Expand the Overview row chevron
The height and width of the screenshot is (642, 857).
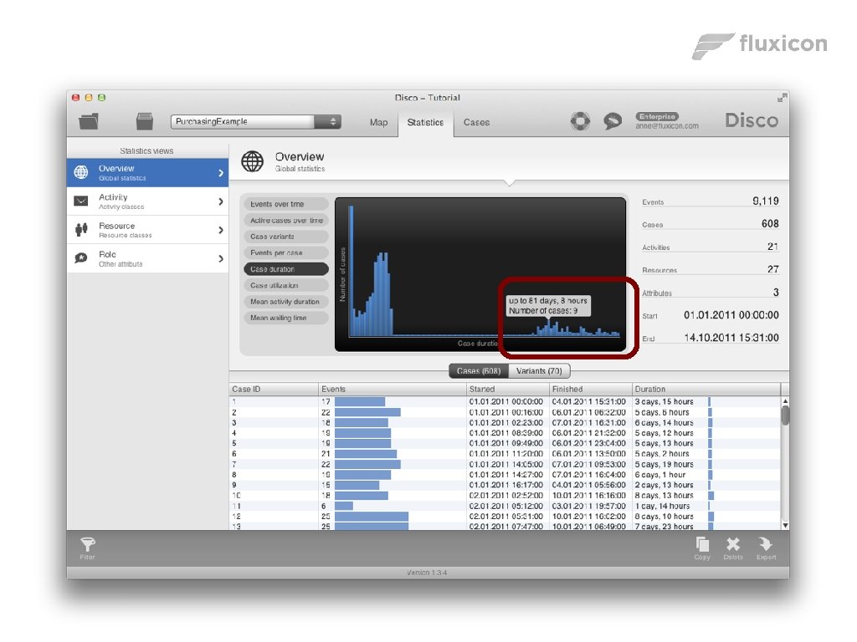221,173
